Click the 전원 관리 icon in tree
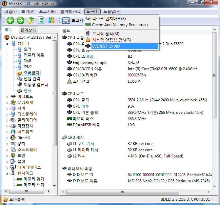The image size is (220, 205). point(19,79)
